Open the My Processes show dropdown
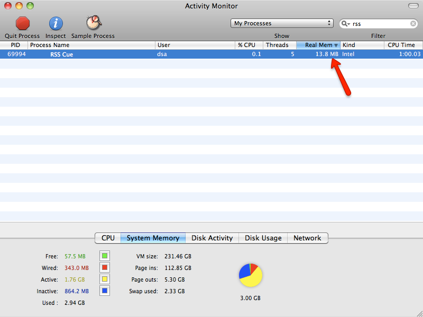The width and height of the screenshot is (423, 317). [x=282, y=23]
